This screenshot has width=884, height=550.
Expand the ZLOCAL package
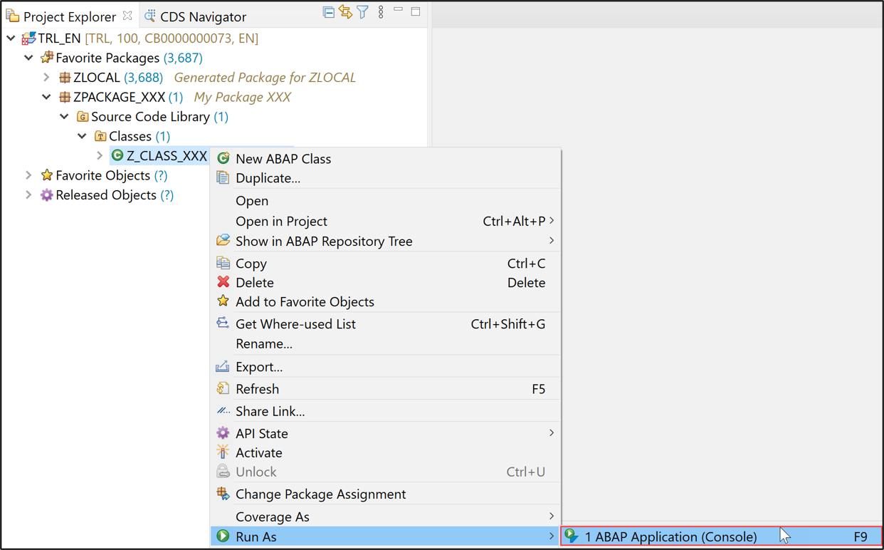click(x=47, y=77)
